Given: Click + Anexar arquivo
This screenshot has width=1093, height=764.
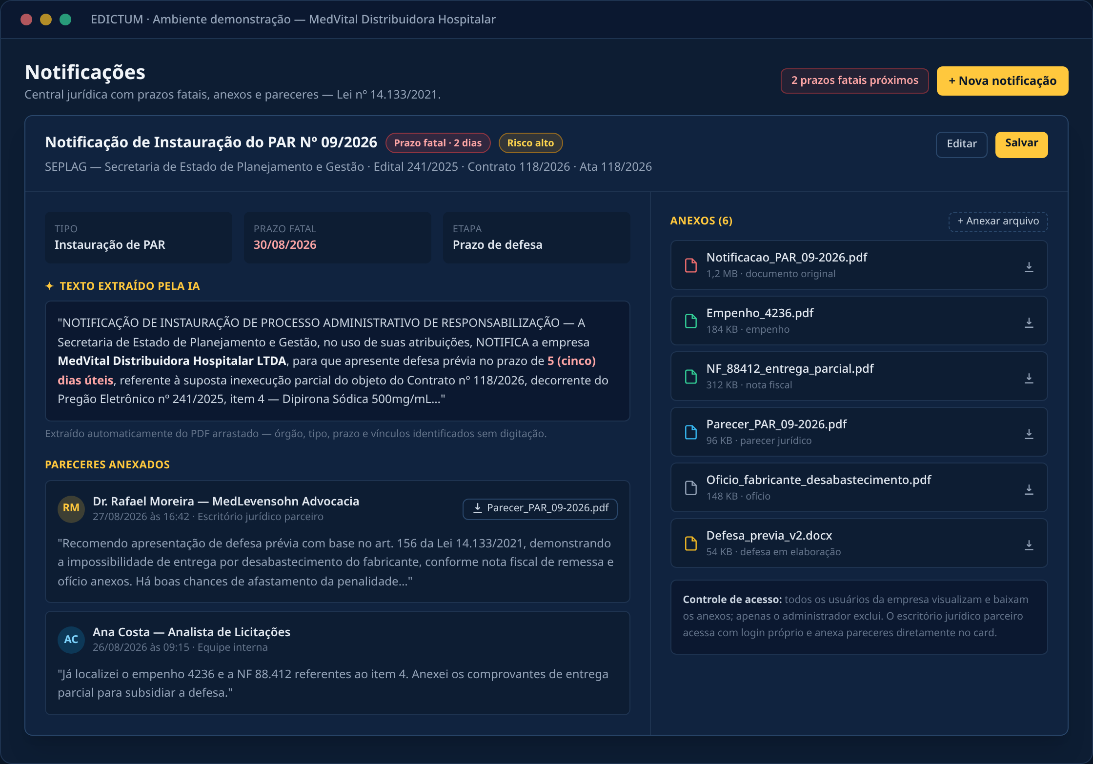Looking at the screenshot, I should tap(998, 221).
